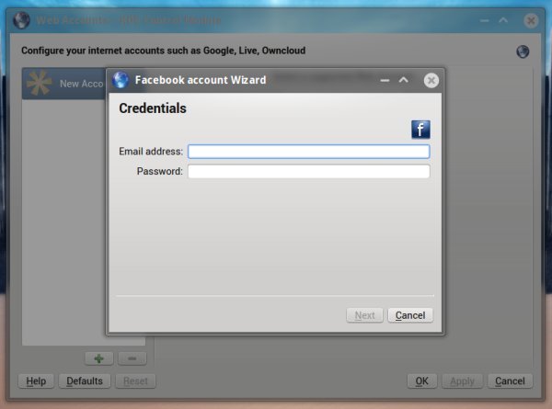Open Help in the Web Accounts window
Image resolution: width=552 pixels, height=409 pixels.
pyautogui.click(x=36, y=381)
